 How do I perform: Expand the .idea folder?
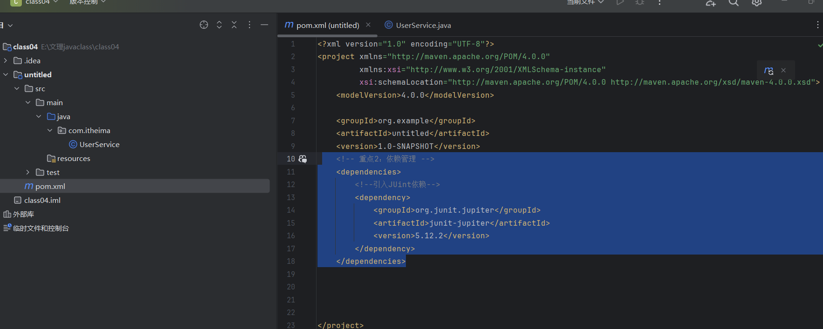coord(6,60)
